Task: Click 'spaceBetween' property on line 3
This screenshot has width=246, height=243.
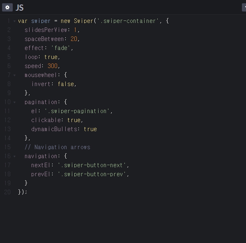Action: (x=44, y=39)
